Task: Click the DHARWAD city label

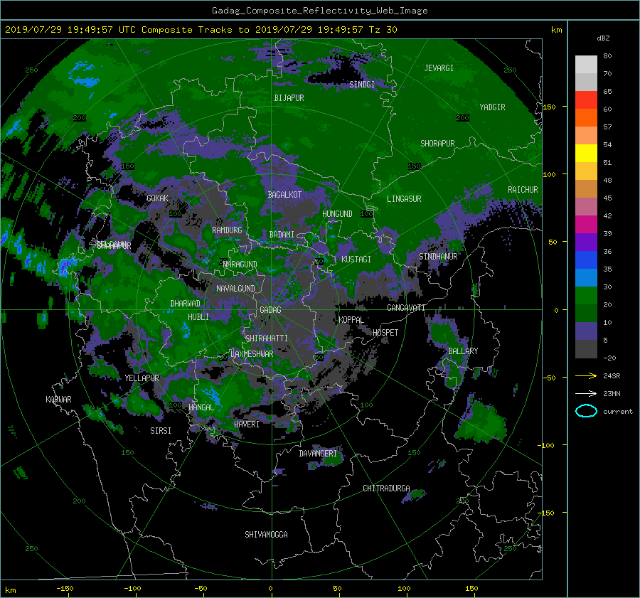Action: point(185,304)
